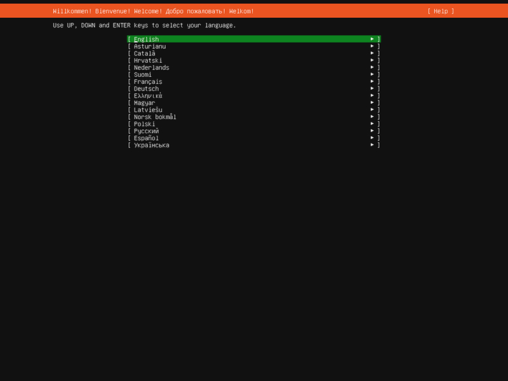Image resolution: width=508 pixels, height=381 pixels.
Task: Click arrow icon next to Norsk bokmål
Action: pyautogui.click(x=372, y=117)
